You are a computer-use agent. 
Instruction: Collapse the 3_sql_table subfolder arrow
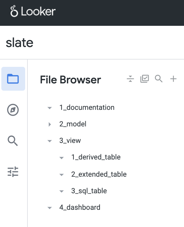[62, 191]
